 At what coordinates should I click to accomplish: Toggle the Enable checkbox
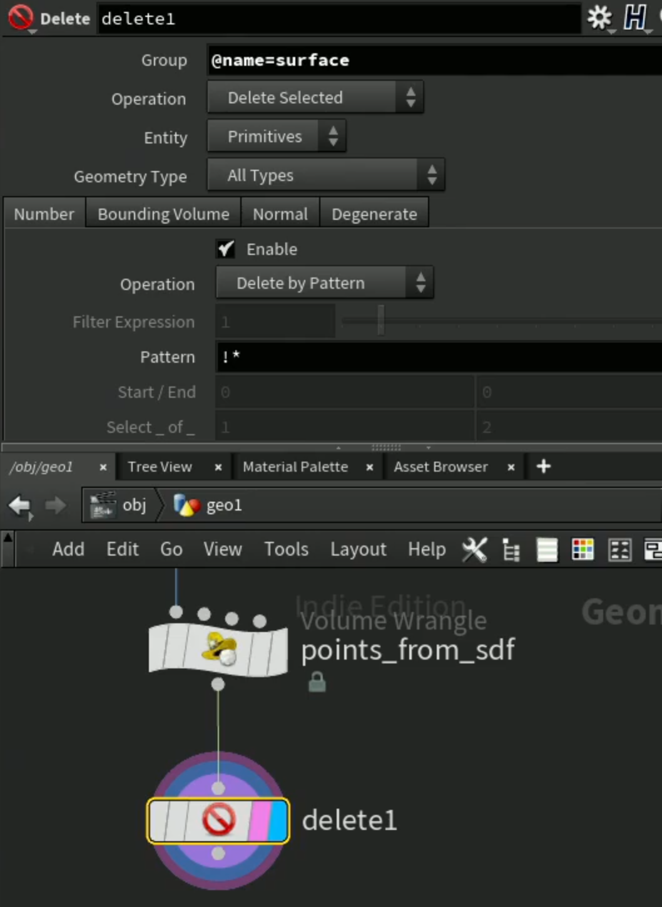point(226,249)
